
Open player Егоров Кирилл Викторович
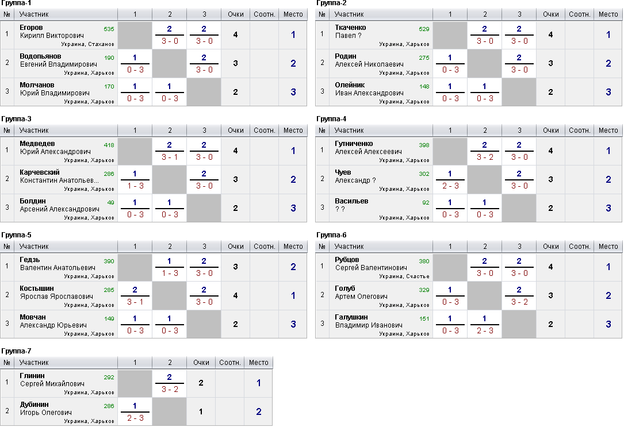52,32
